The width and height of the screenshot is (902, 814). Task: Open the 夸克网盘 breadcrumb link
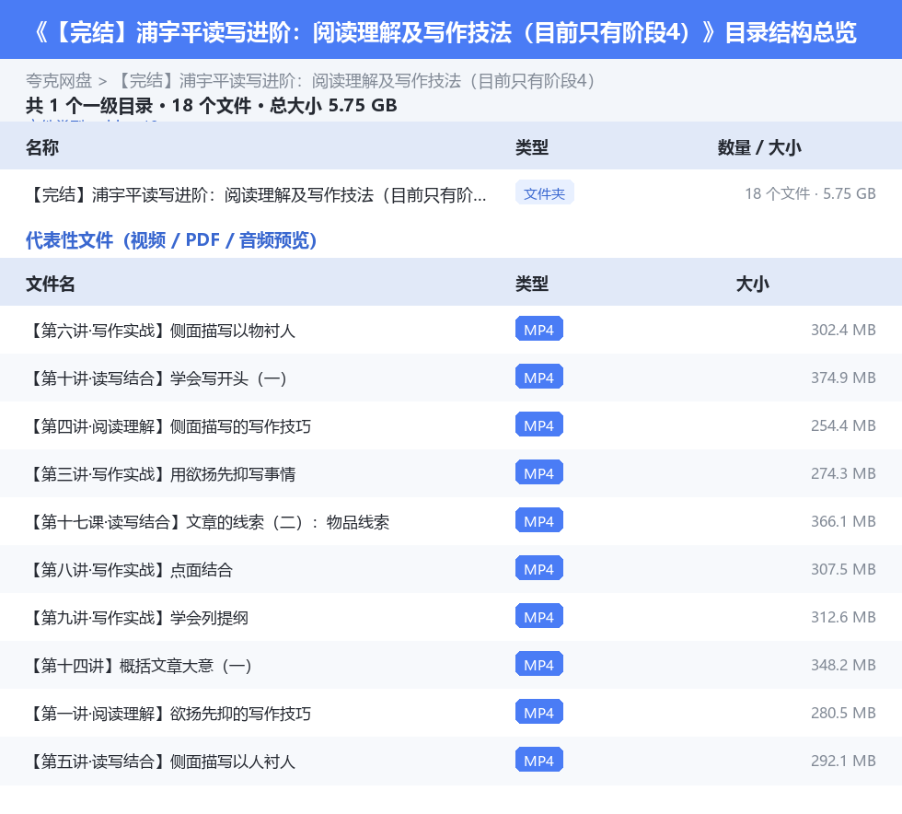(59, 81)
